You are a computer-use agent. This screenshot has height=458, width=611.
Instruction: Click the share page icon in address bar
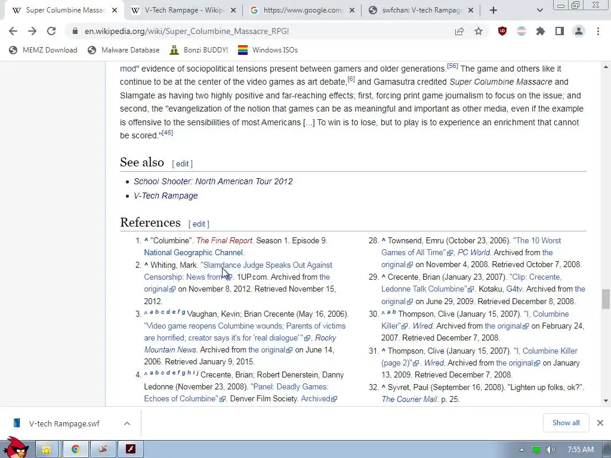459,31
